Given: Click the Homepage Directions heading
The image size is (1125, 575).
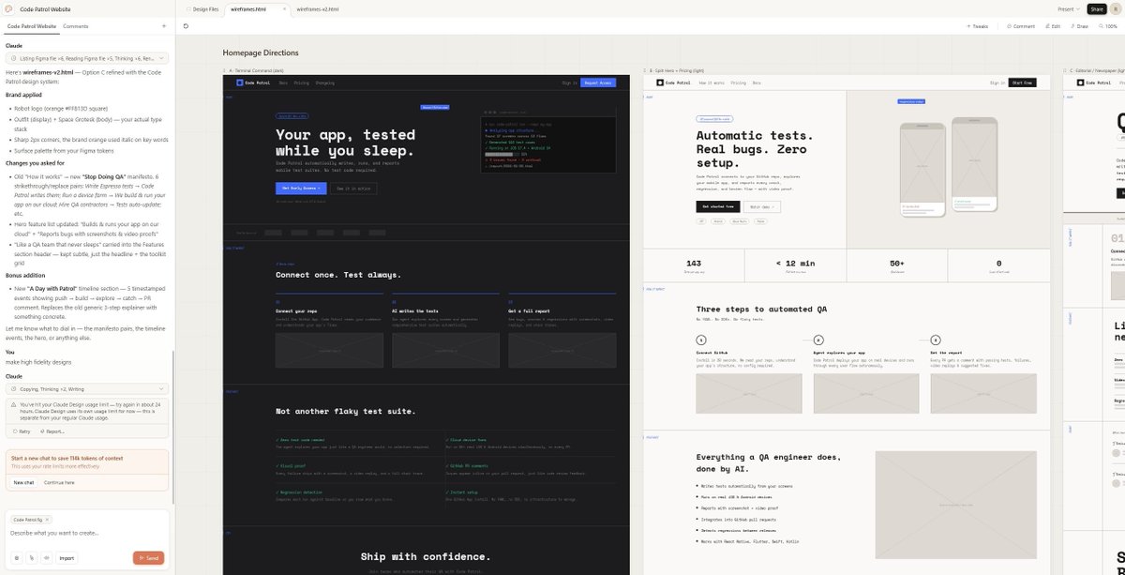Looking at the screenshot, I should tap(261, 53).
